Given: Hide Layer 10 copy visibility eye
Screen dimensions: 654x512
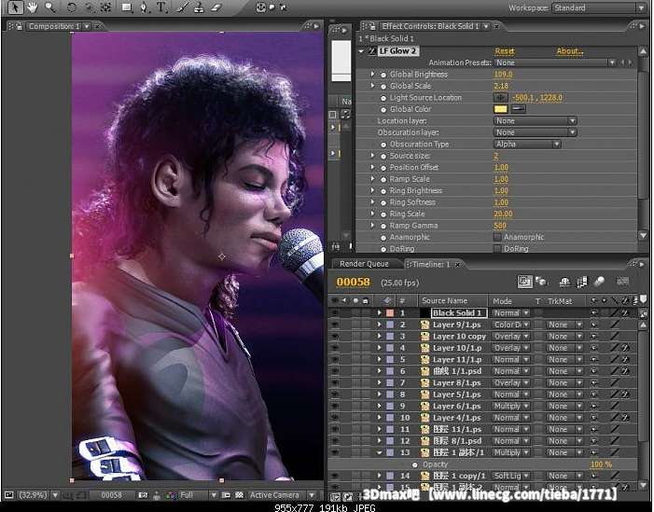Looking at the screenshot, I should (335, 336).
